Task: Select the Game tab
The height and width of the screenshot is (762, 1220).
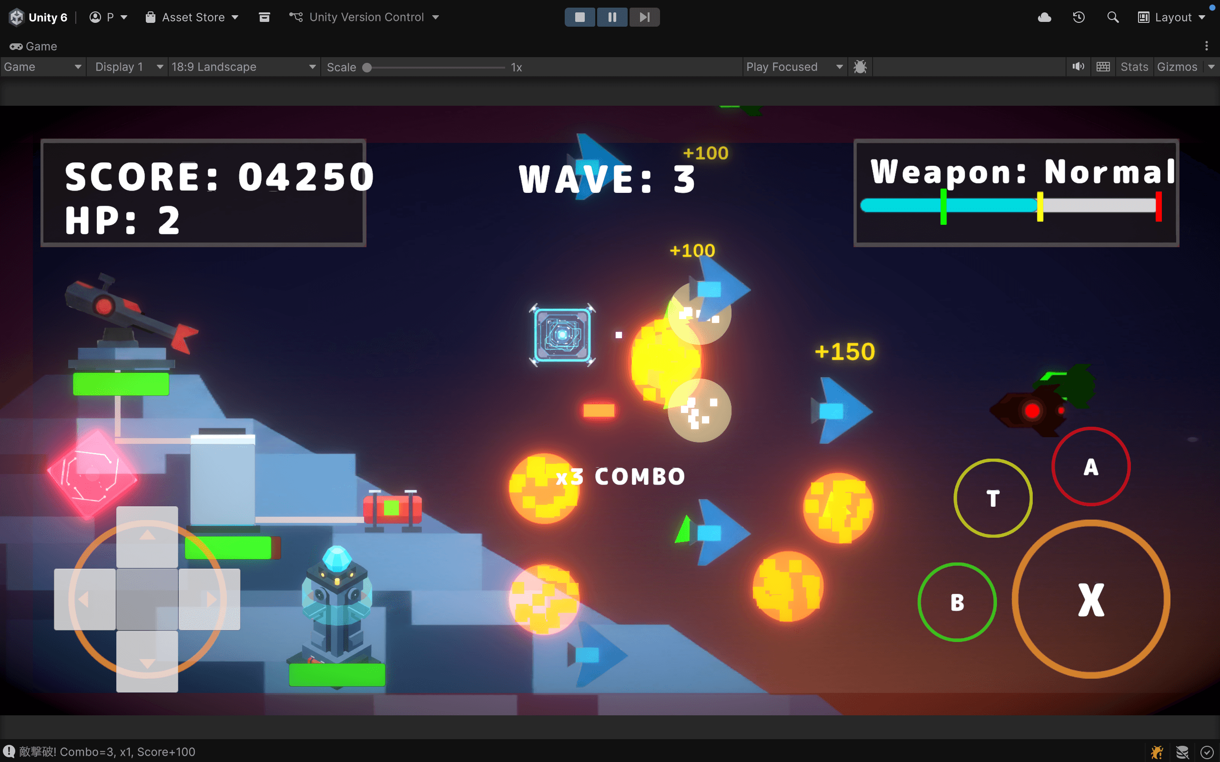Action: pyautogui.click(x=33, y=46)
